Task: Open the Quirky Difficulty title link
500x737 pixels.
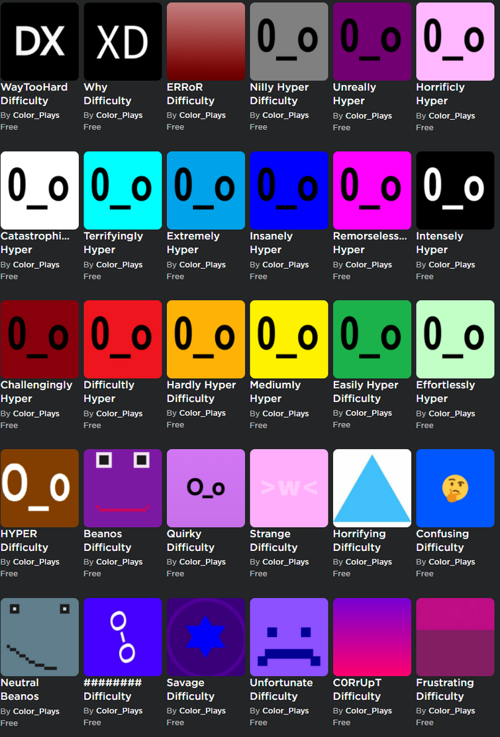Action: (190, 540)
